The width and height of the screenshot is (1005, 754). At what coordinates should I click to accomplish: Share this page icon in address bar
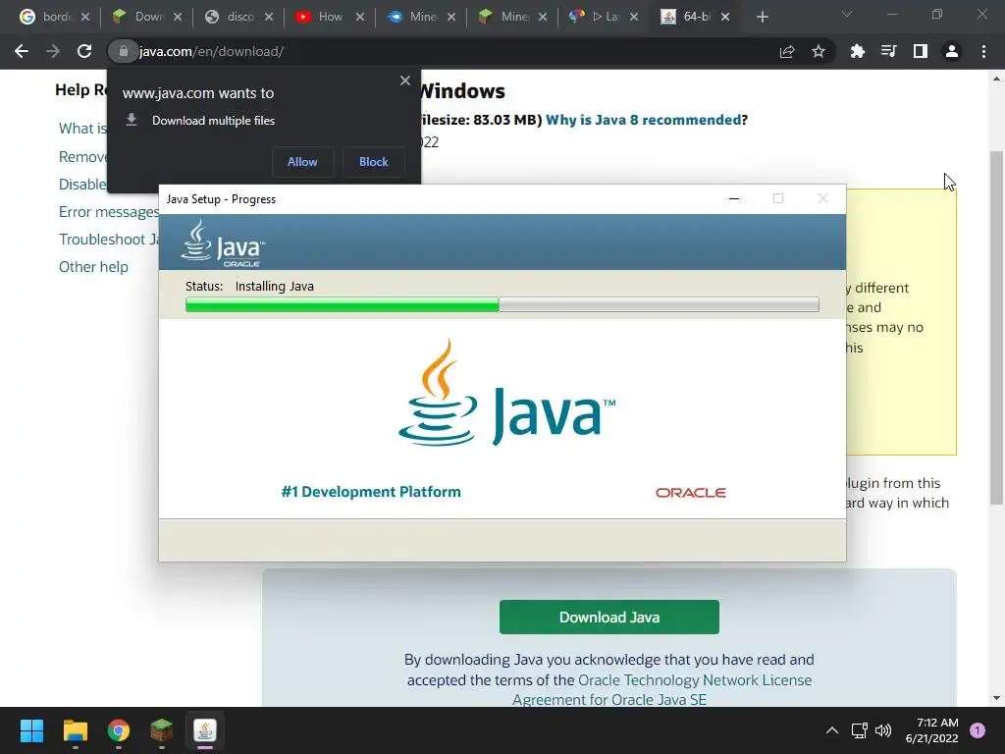click(787, 51)
